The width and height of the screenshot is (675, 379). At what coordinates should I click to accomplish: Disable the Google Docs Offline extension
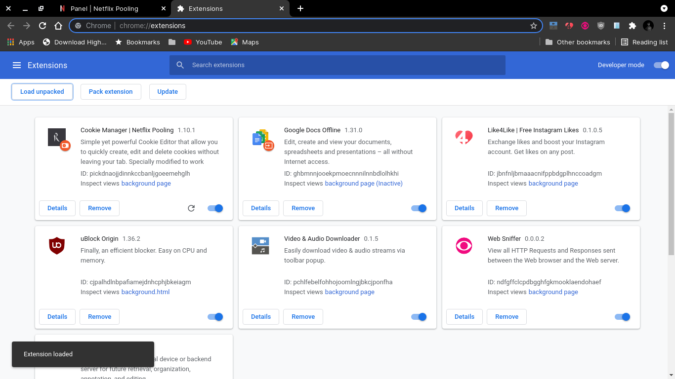[419, 208]
